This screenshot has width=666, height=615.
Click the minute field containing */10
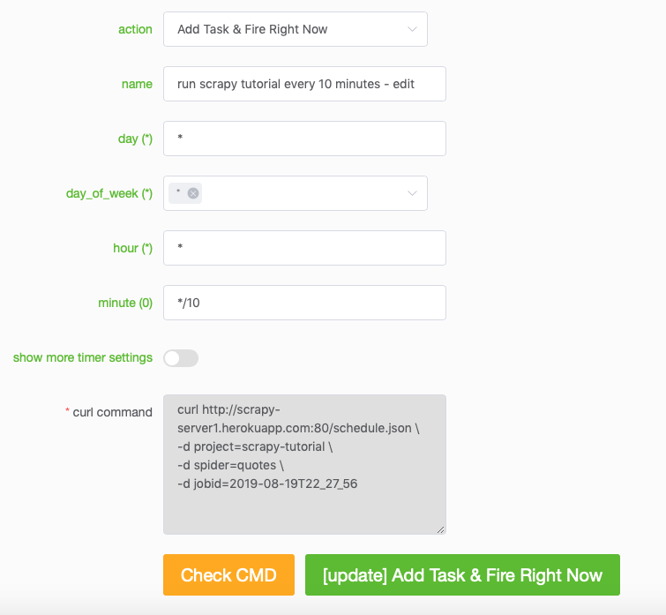304,303
